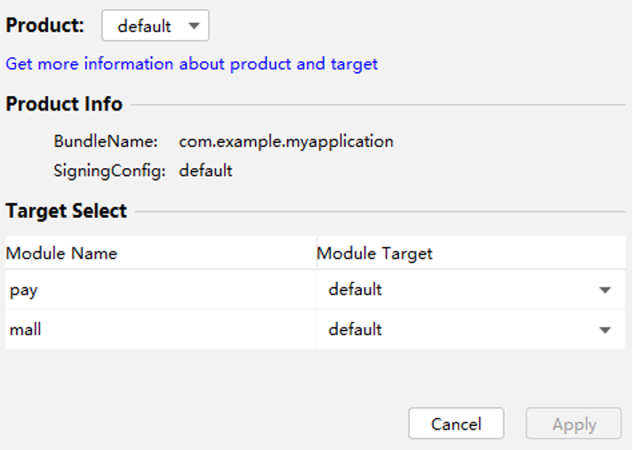The width and height of the screenshot is (633, 450).
Task: Open the Product default dropdown
Action: pos(156,26)
